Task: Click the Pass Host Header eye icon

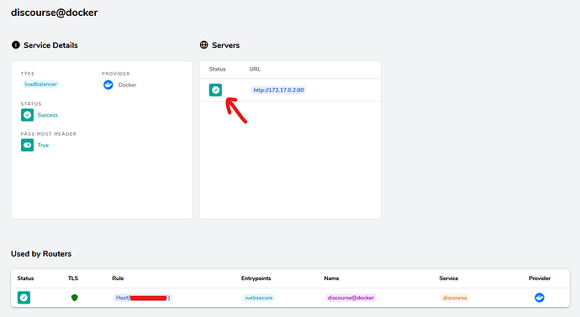Action: pyautogui.click(x=28, y=145)
